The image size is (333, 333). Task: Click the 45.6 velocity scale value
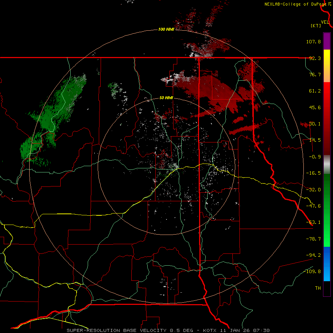(315, 107)
